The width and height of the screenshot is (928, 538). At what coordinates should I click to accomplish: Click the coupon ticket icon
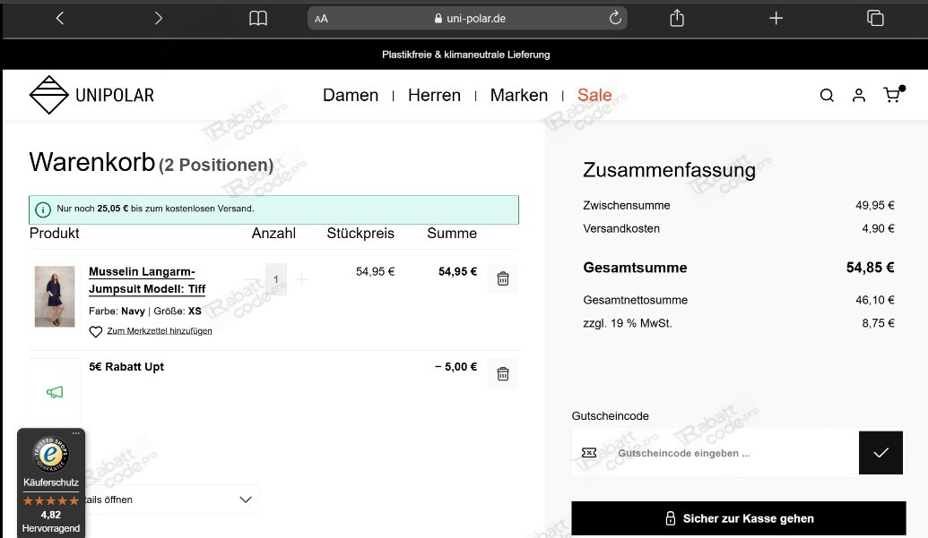589,453
